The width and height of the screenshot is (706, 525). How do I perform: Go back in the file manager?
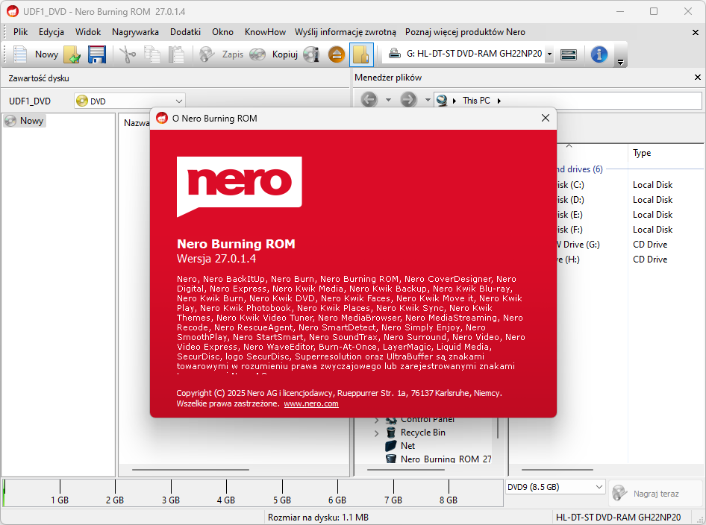coord(369,99)
